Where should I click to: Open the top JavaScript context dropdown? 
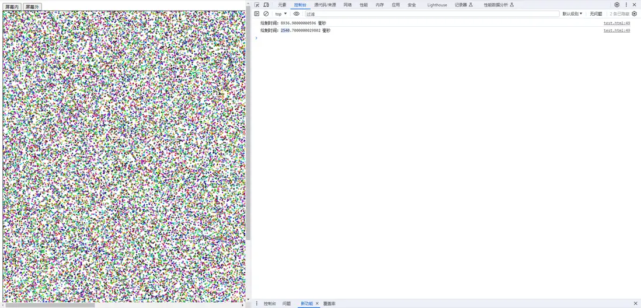281,14
